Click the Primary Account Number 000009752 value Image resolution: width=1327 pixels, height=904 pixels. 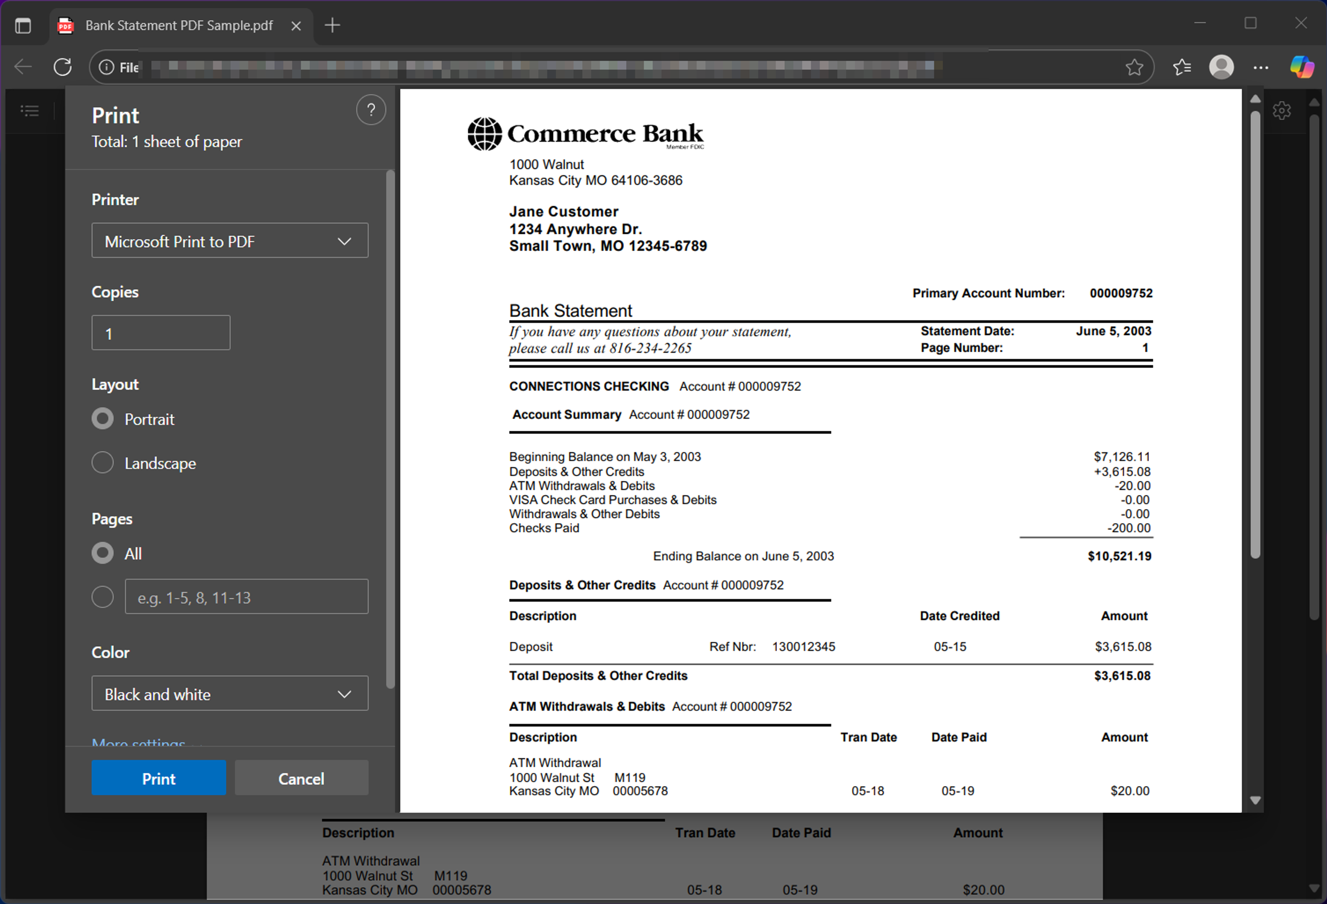1121,293
